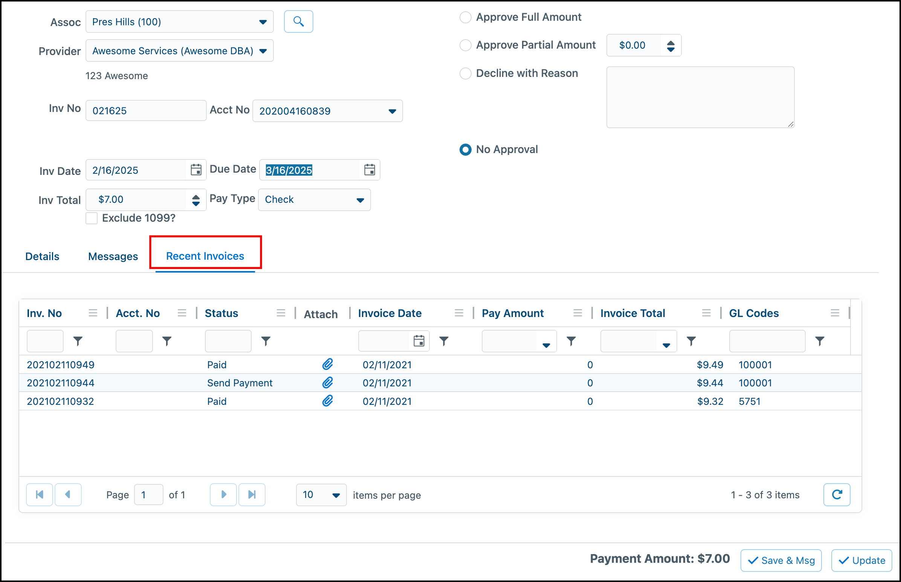The height and width of the screenshot is (582, 901).
Task: Adjust the partial amount $0.00 spinner arrows
Action: [670, 46]
